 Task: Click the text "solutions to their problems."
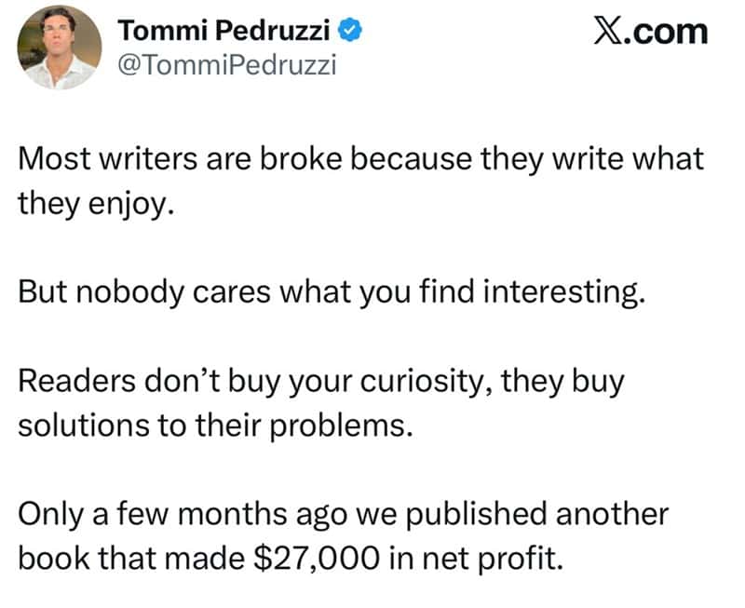[x=215, y=426]
